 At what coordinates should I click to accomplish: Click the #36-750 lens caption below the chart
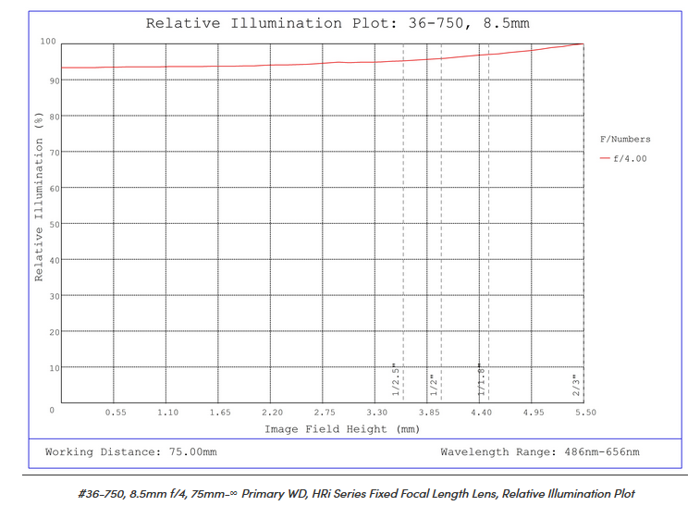tap(356, 493)
